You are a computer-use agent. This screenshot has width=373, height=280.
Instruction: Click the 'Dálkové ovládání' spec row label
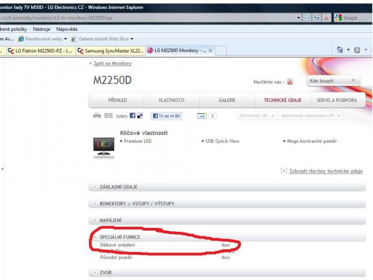point(118,245)
